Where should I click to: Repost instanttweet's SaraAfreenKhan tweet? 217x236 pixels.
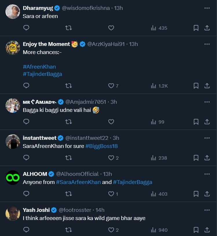[x=69, y=158]
